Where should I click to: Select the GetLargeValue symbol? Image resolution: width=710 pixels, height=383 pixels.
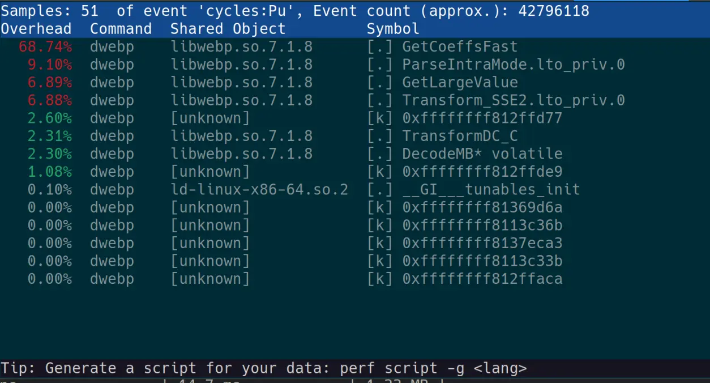click(x=459, y=83)
